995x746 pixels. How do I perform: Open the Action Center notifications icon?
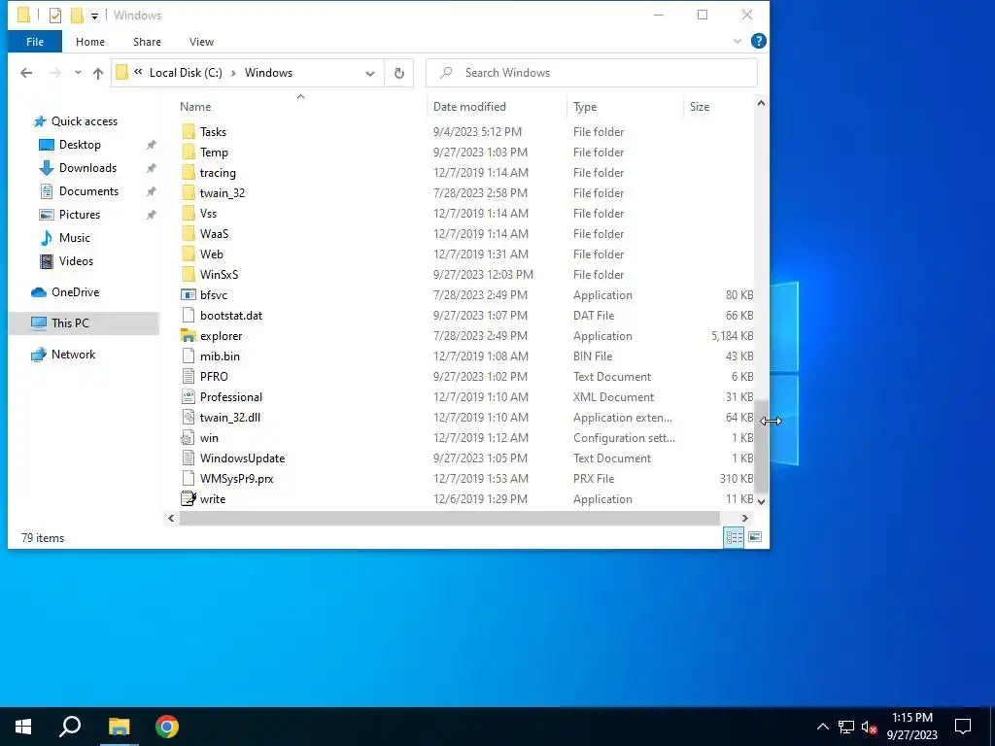pos(963,727)
